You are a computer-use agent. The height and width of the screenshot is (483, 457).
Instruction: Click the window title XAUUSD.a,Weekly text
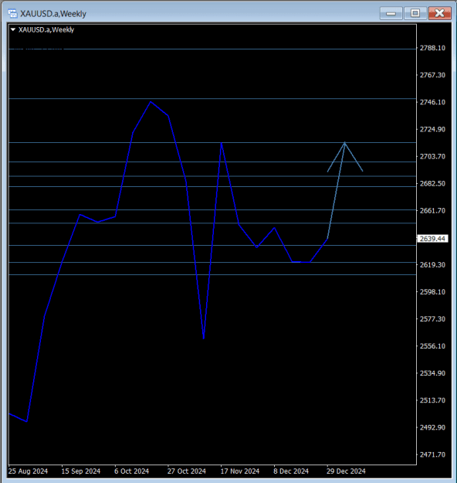point(53,14)
